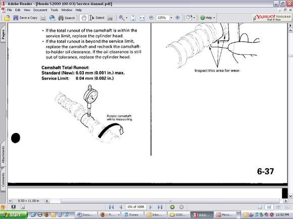Image resolution: width=293 pixels, height=219 pixels.
Task: Activate the text Select tool
Action: pos(97,18)
